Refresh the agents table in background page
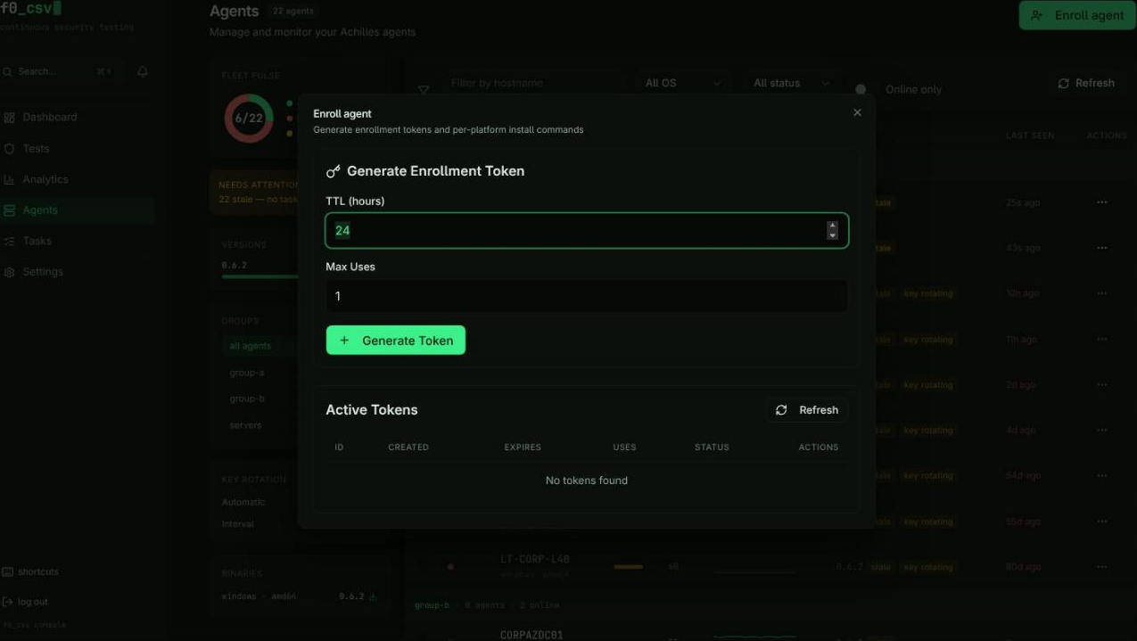 [x=1086, y=83]
